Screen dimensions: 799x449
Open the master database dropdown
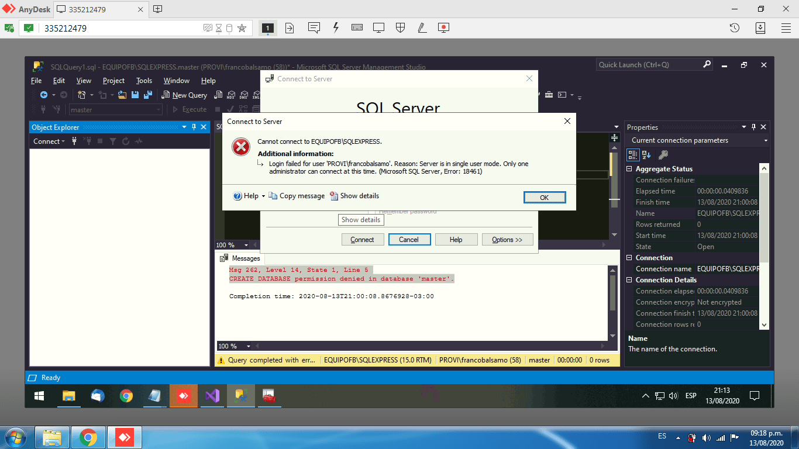click(x=159, y=109)
